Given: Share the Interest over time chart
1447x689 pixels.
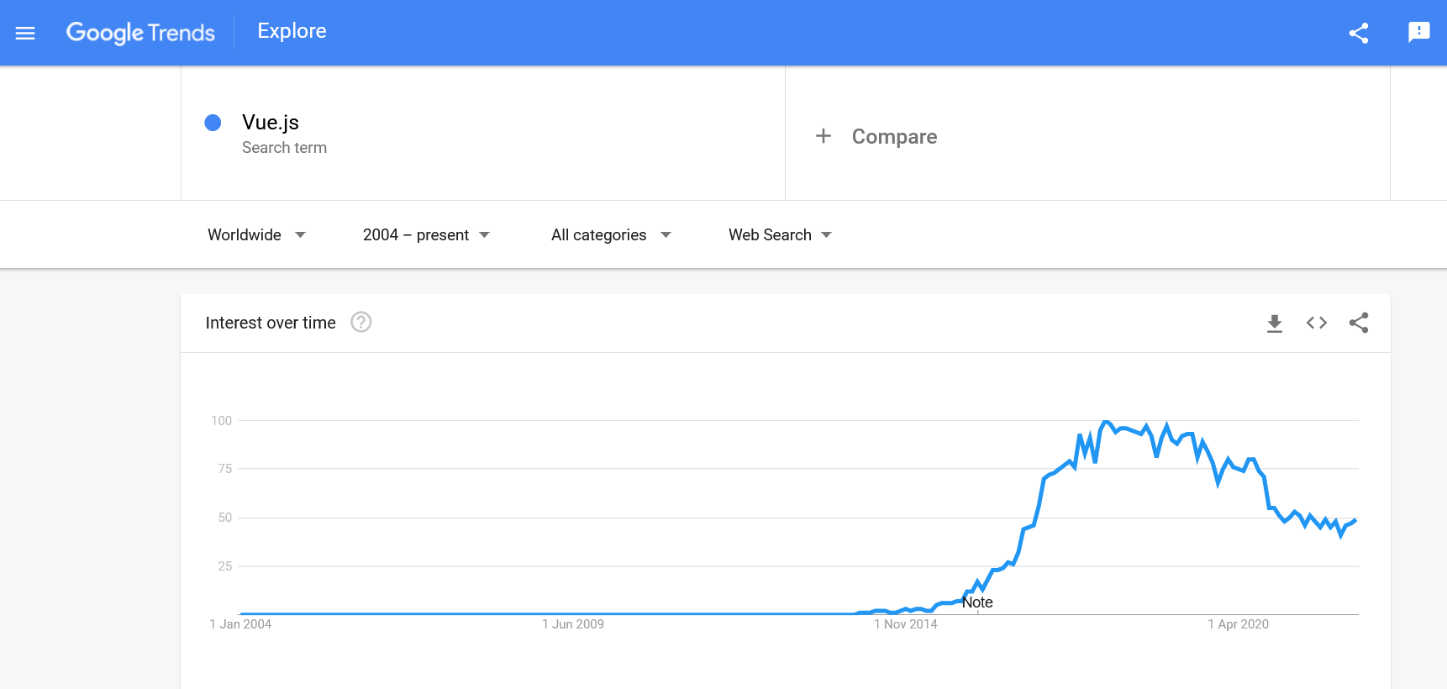Looking at the screenshot, I should pos(1359,323).
